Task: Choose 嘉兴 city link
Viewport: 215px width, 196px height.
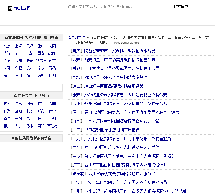Action: (41, 104)
